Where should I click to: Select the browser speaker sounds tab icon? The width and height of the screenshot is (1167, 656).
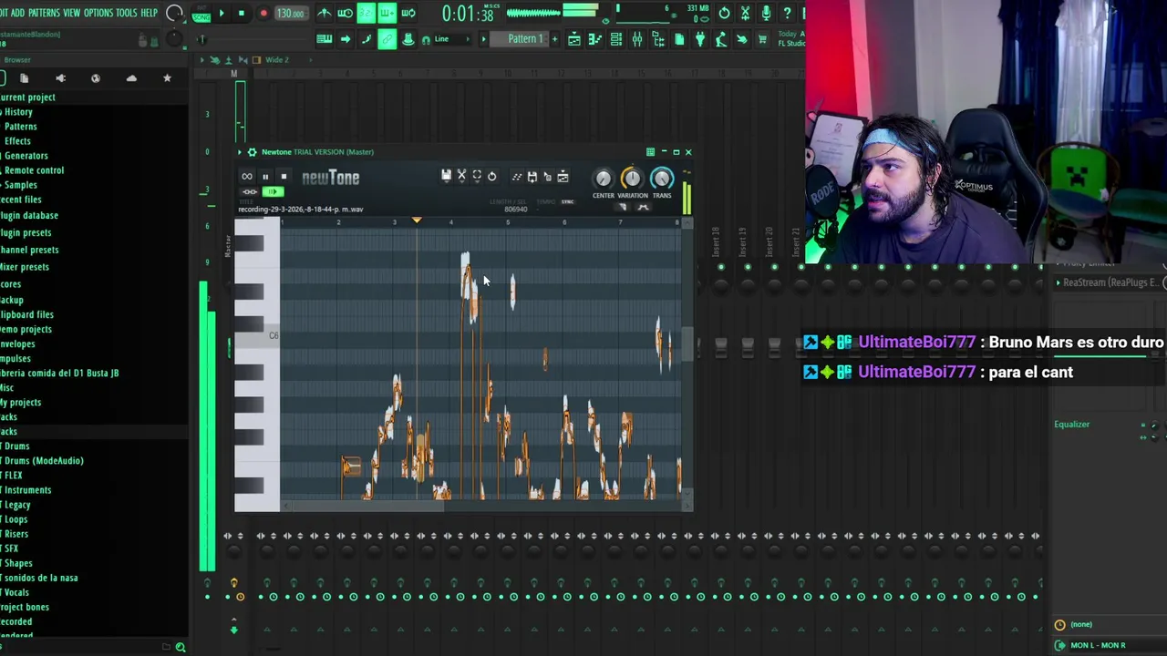pyautogui.click(x=60, y=78)
